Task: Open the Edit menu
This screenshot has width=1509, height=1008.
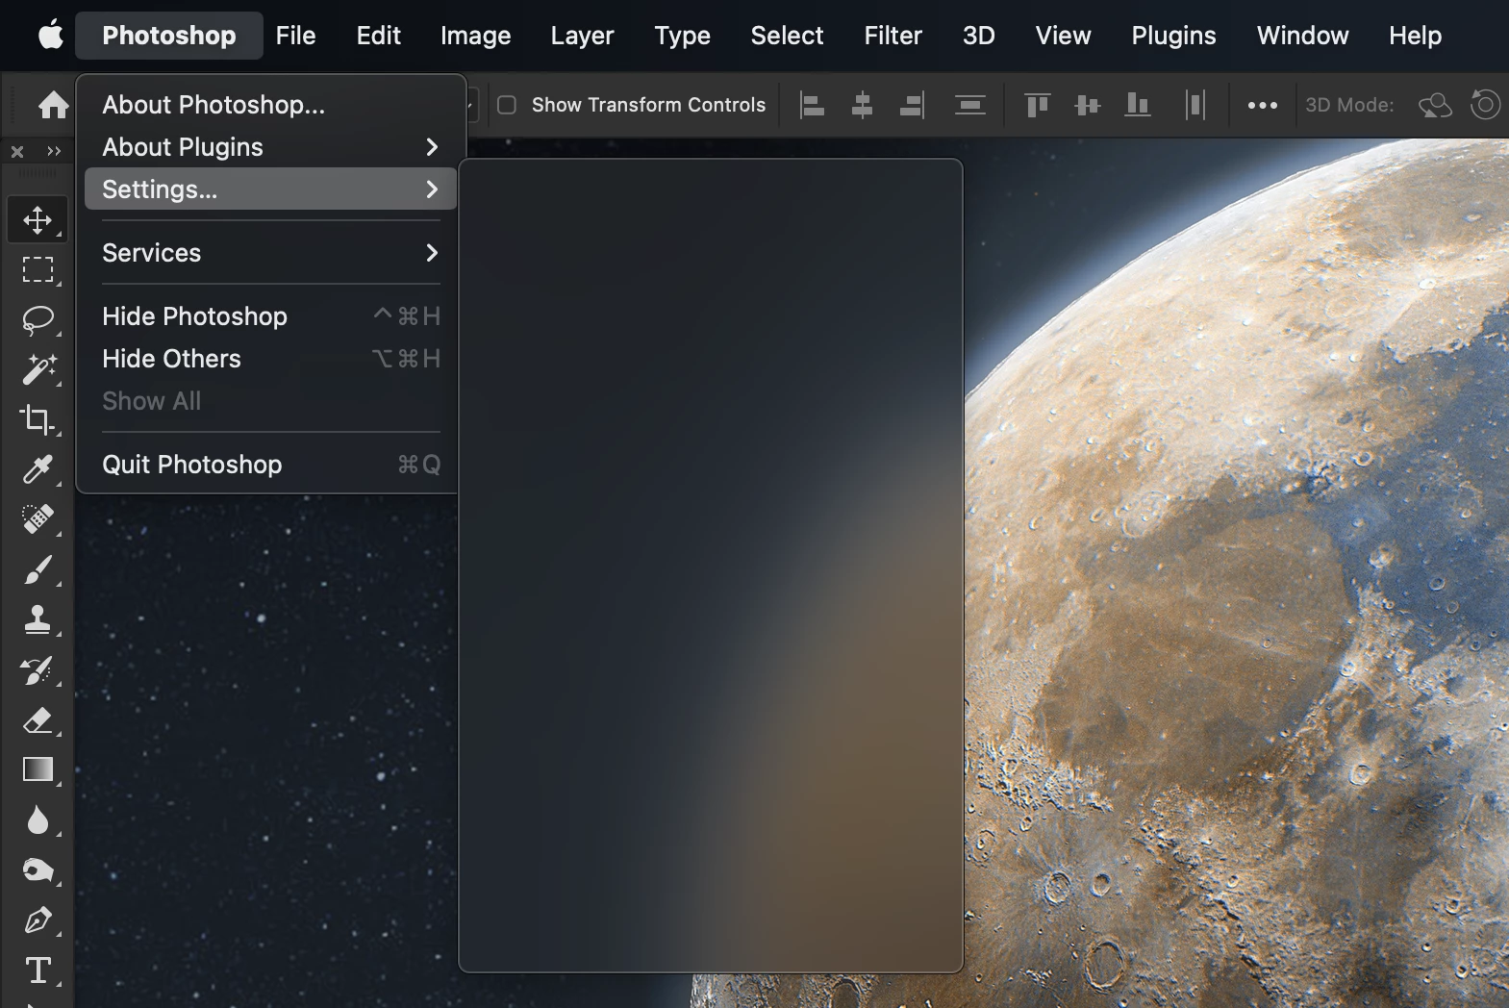Action: click(378, 36)
